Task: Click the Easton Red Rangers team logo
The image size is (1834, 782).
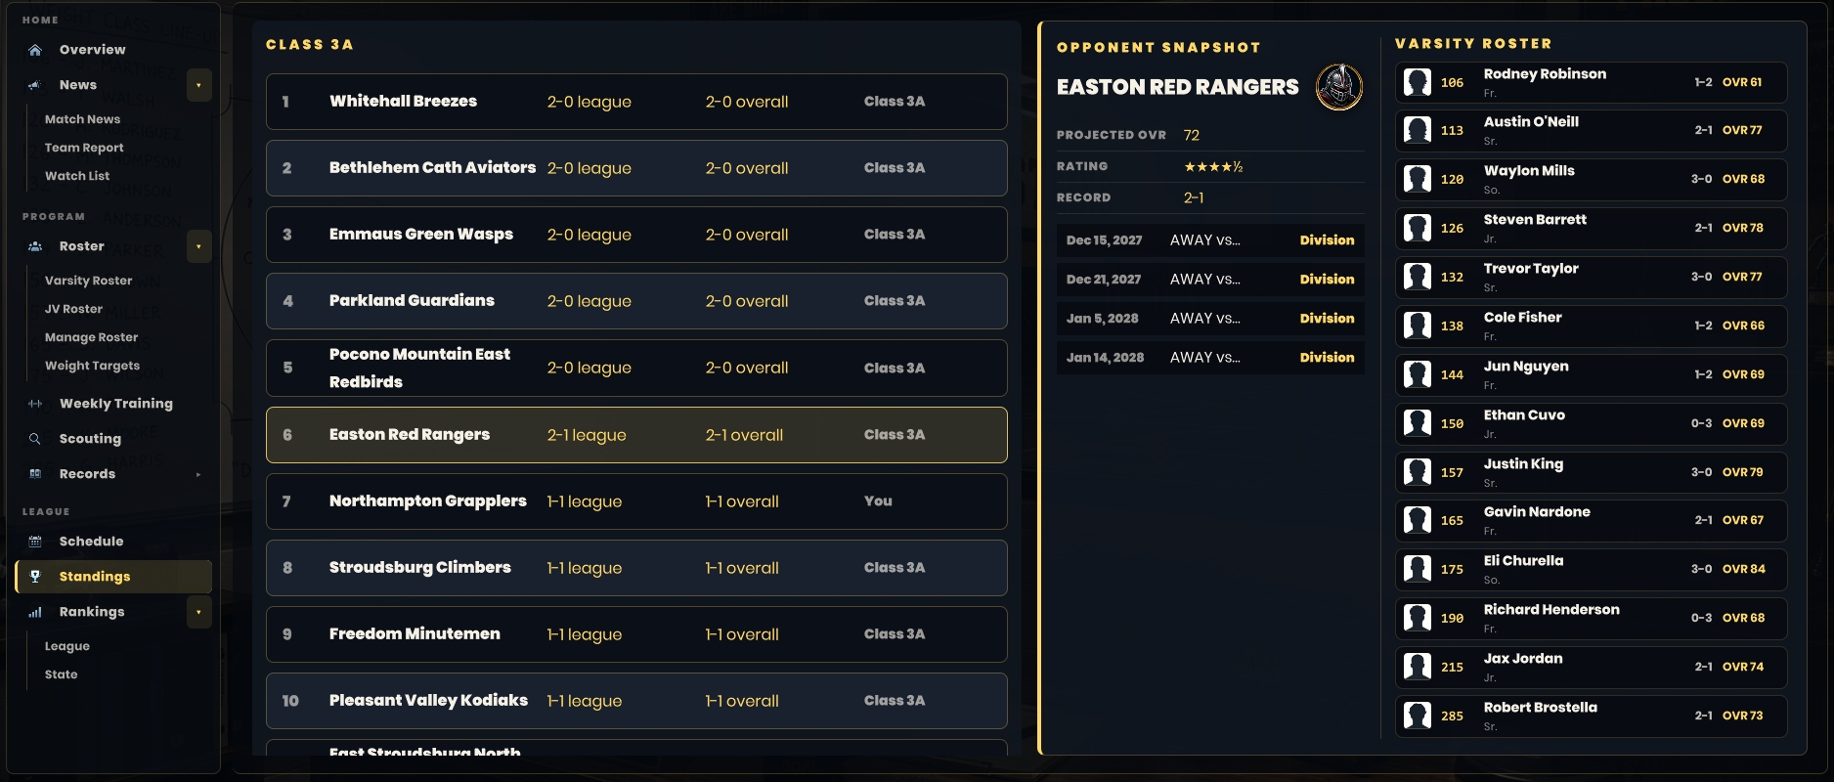Action: (x=1339, y=87)
